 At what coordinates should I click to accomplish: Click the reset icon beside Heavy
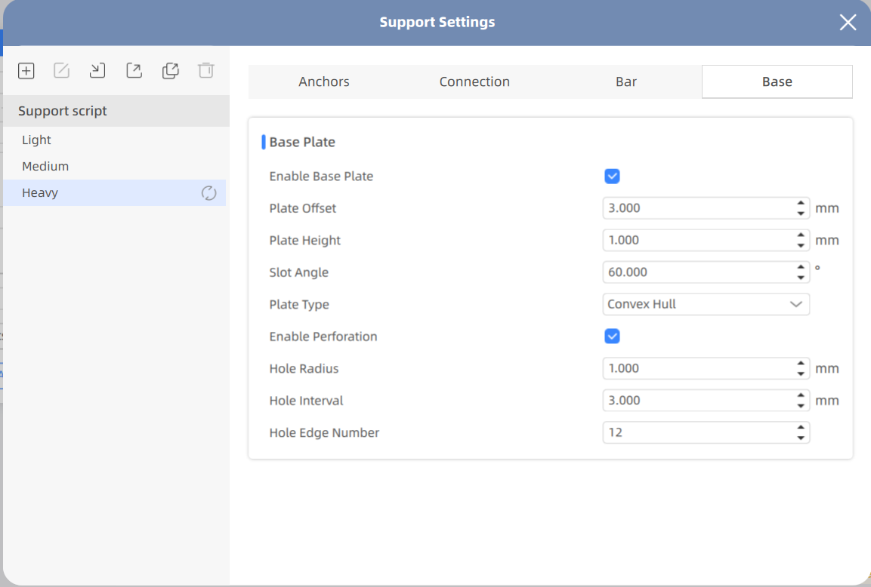208,193
